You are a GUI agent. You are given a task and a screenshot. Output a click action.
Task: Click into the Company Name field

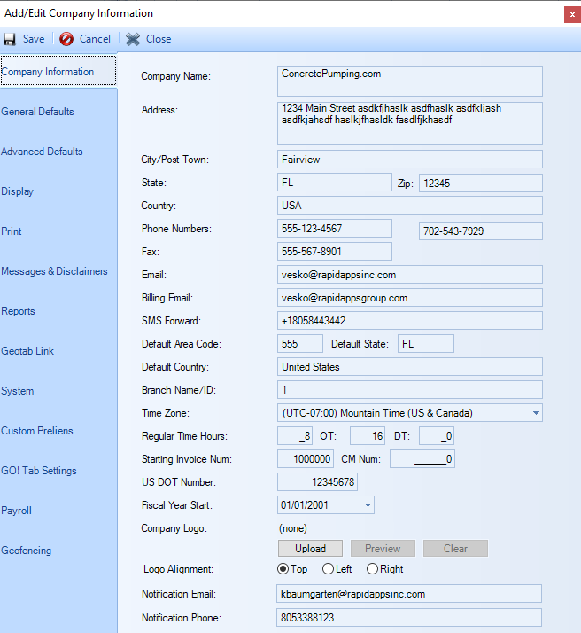pyautogui.click(x=409, y=81)
